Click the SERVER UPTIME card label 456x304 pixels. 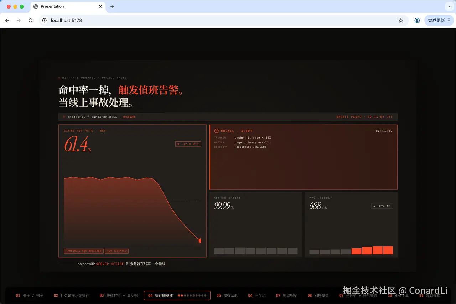point(227,198)
